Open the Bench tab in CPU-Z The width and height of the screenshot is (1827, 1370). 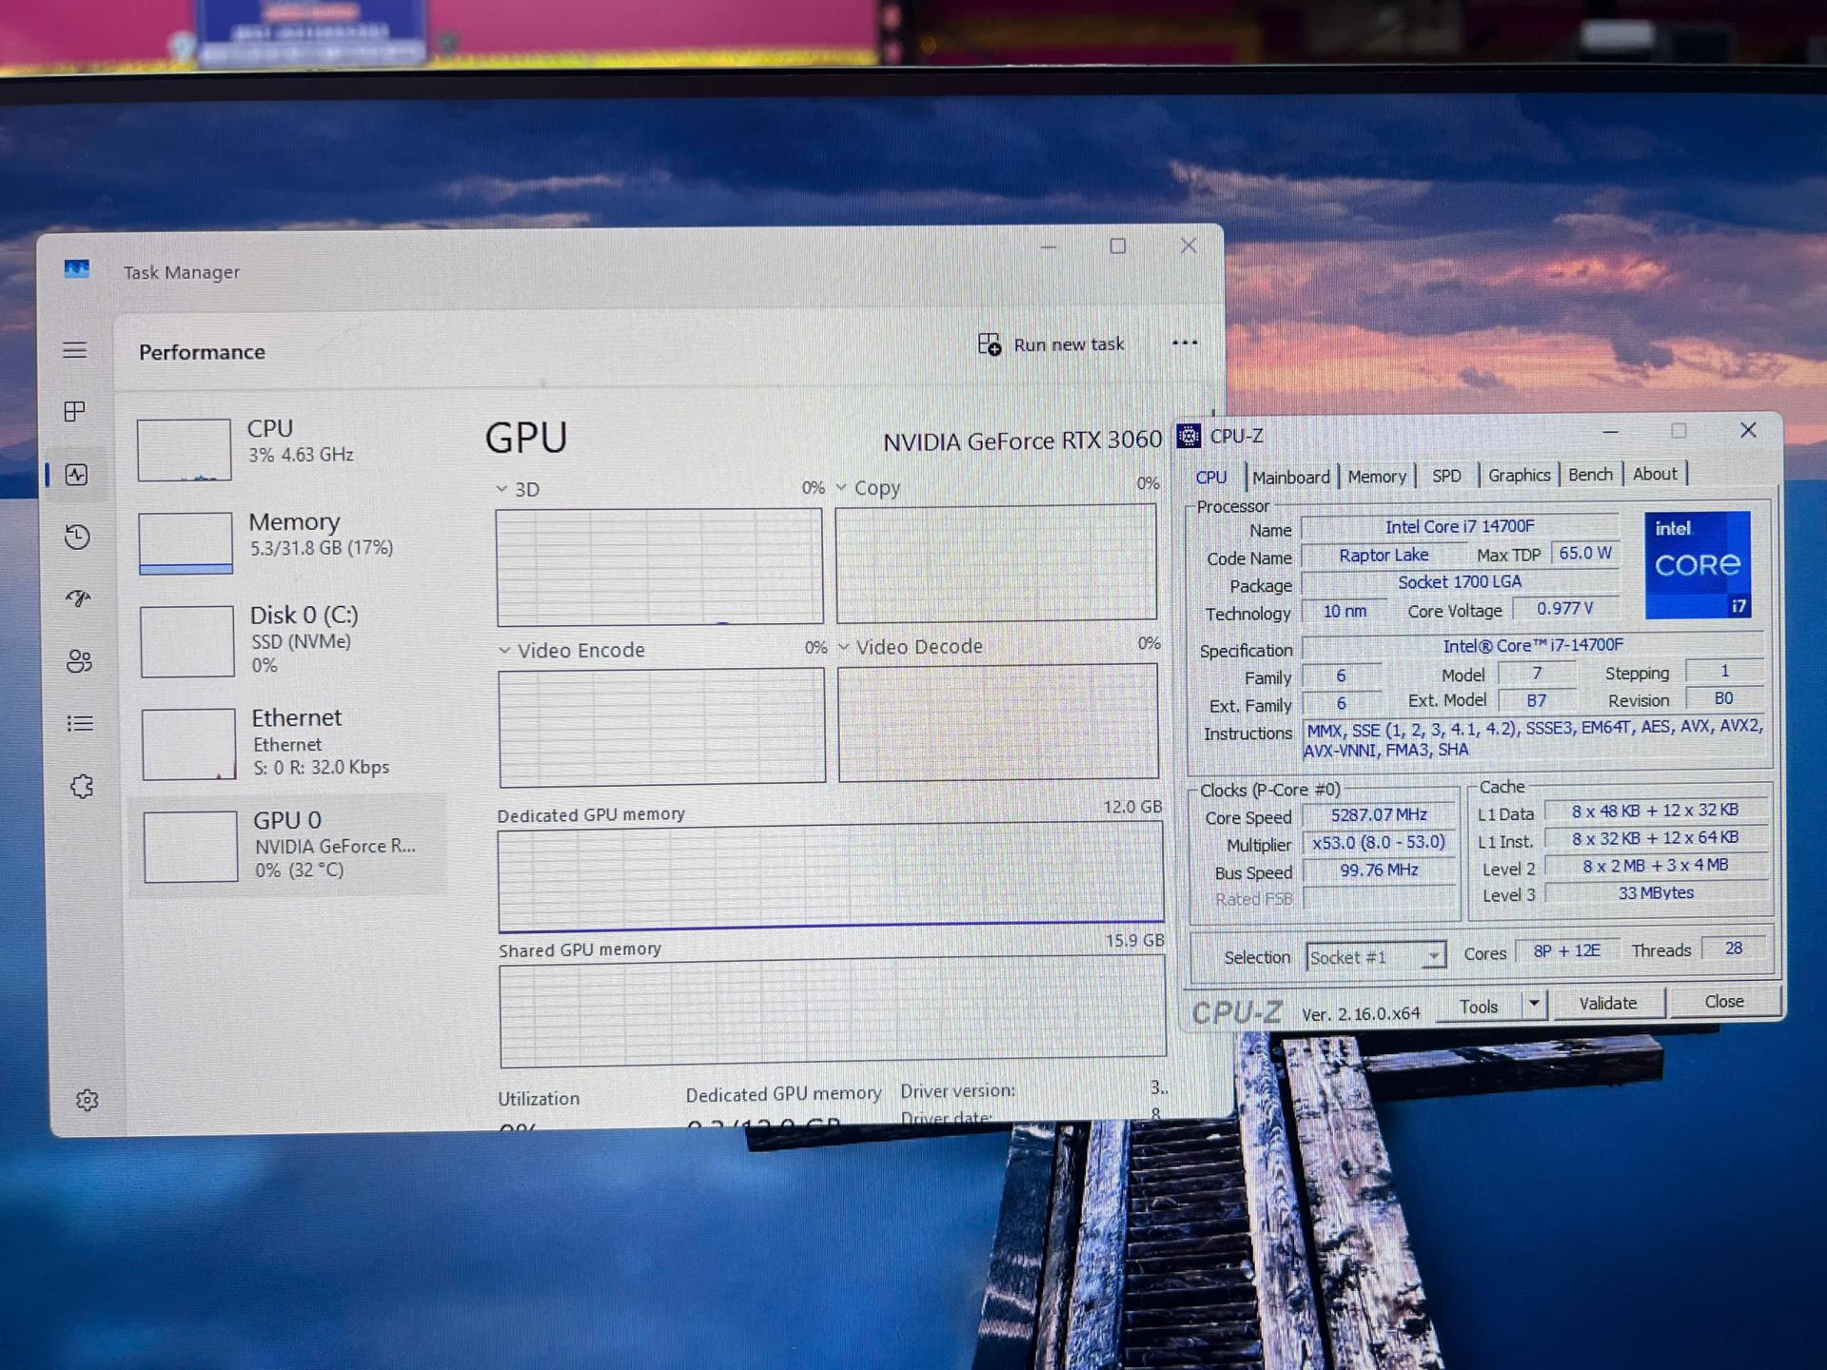pos(1590,474)
